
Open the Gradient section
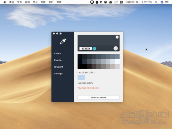click(x=59, y=67)
